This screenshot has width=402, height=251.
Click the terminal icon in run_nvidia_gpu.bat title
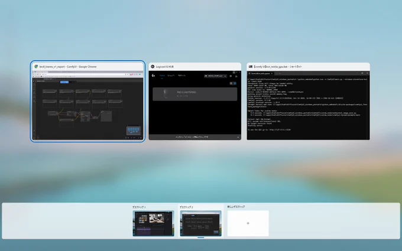pos(251,67)
